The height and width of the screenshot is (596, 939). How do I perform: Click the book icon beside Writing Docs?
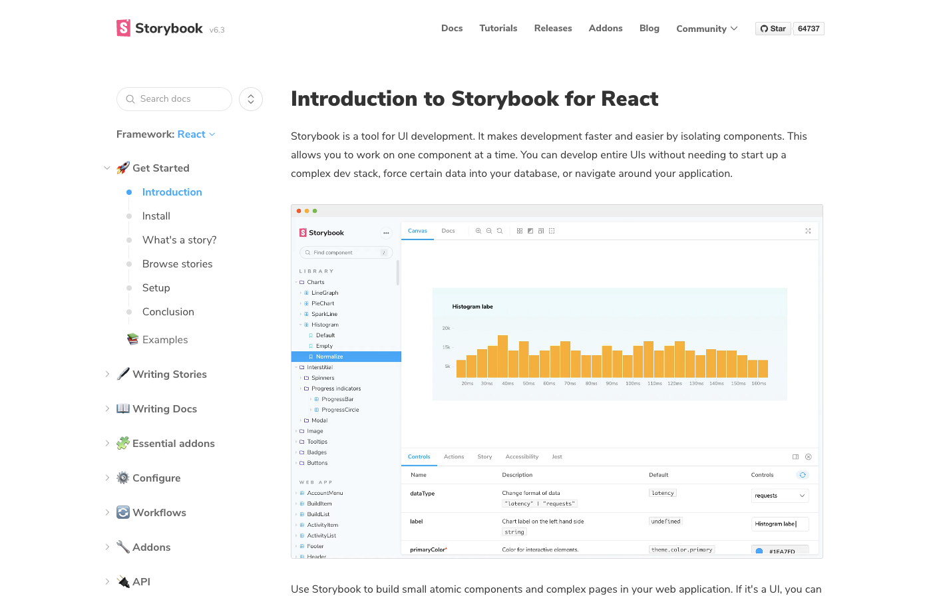[123, 408]
